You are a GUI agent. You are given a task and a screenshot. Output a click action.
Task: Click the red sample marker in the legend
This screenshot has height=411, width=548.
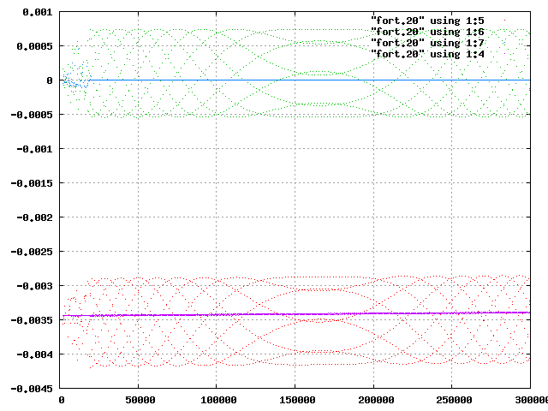pos(504,21)
